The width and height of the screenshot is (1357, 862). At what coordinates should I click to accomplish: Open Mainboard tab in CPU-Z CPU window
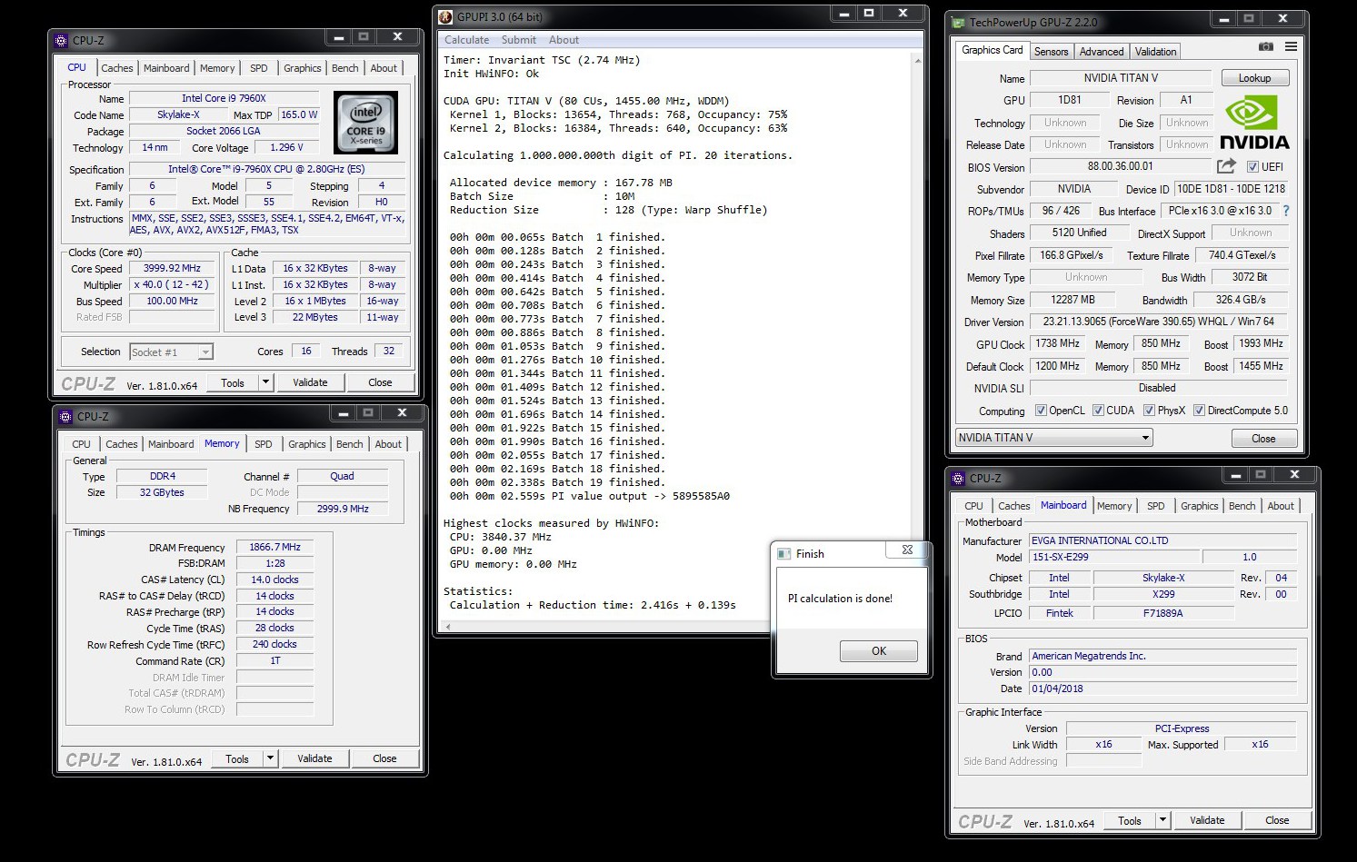coord(166,68)
